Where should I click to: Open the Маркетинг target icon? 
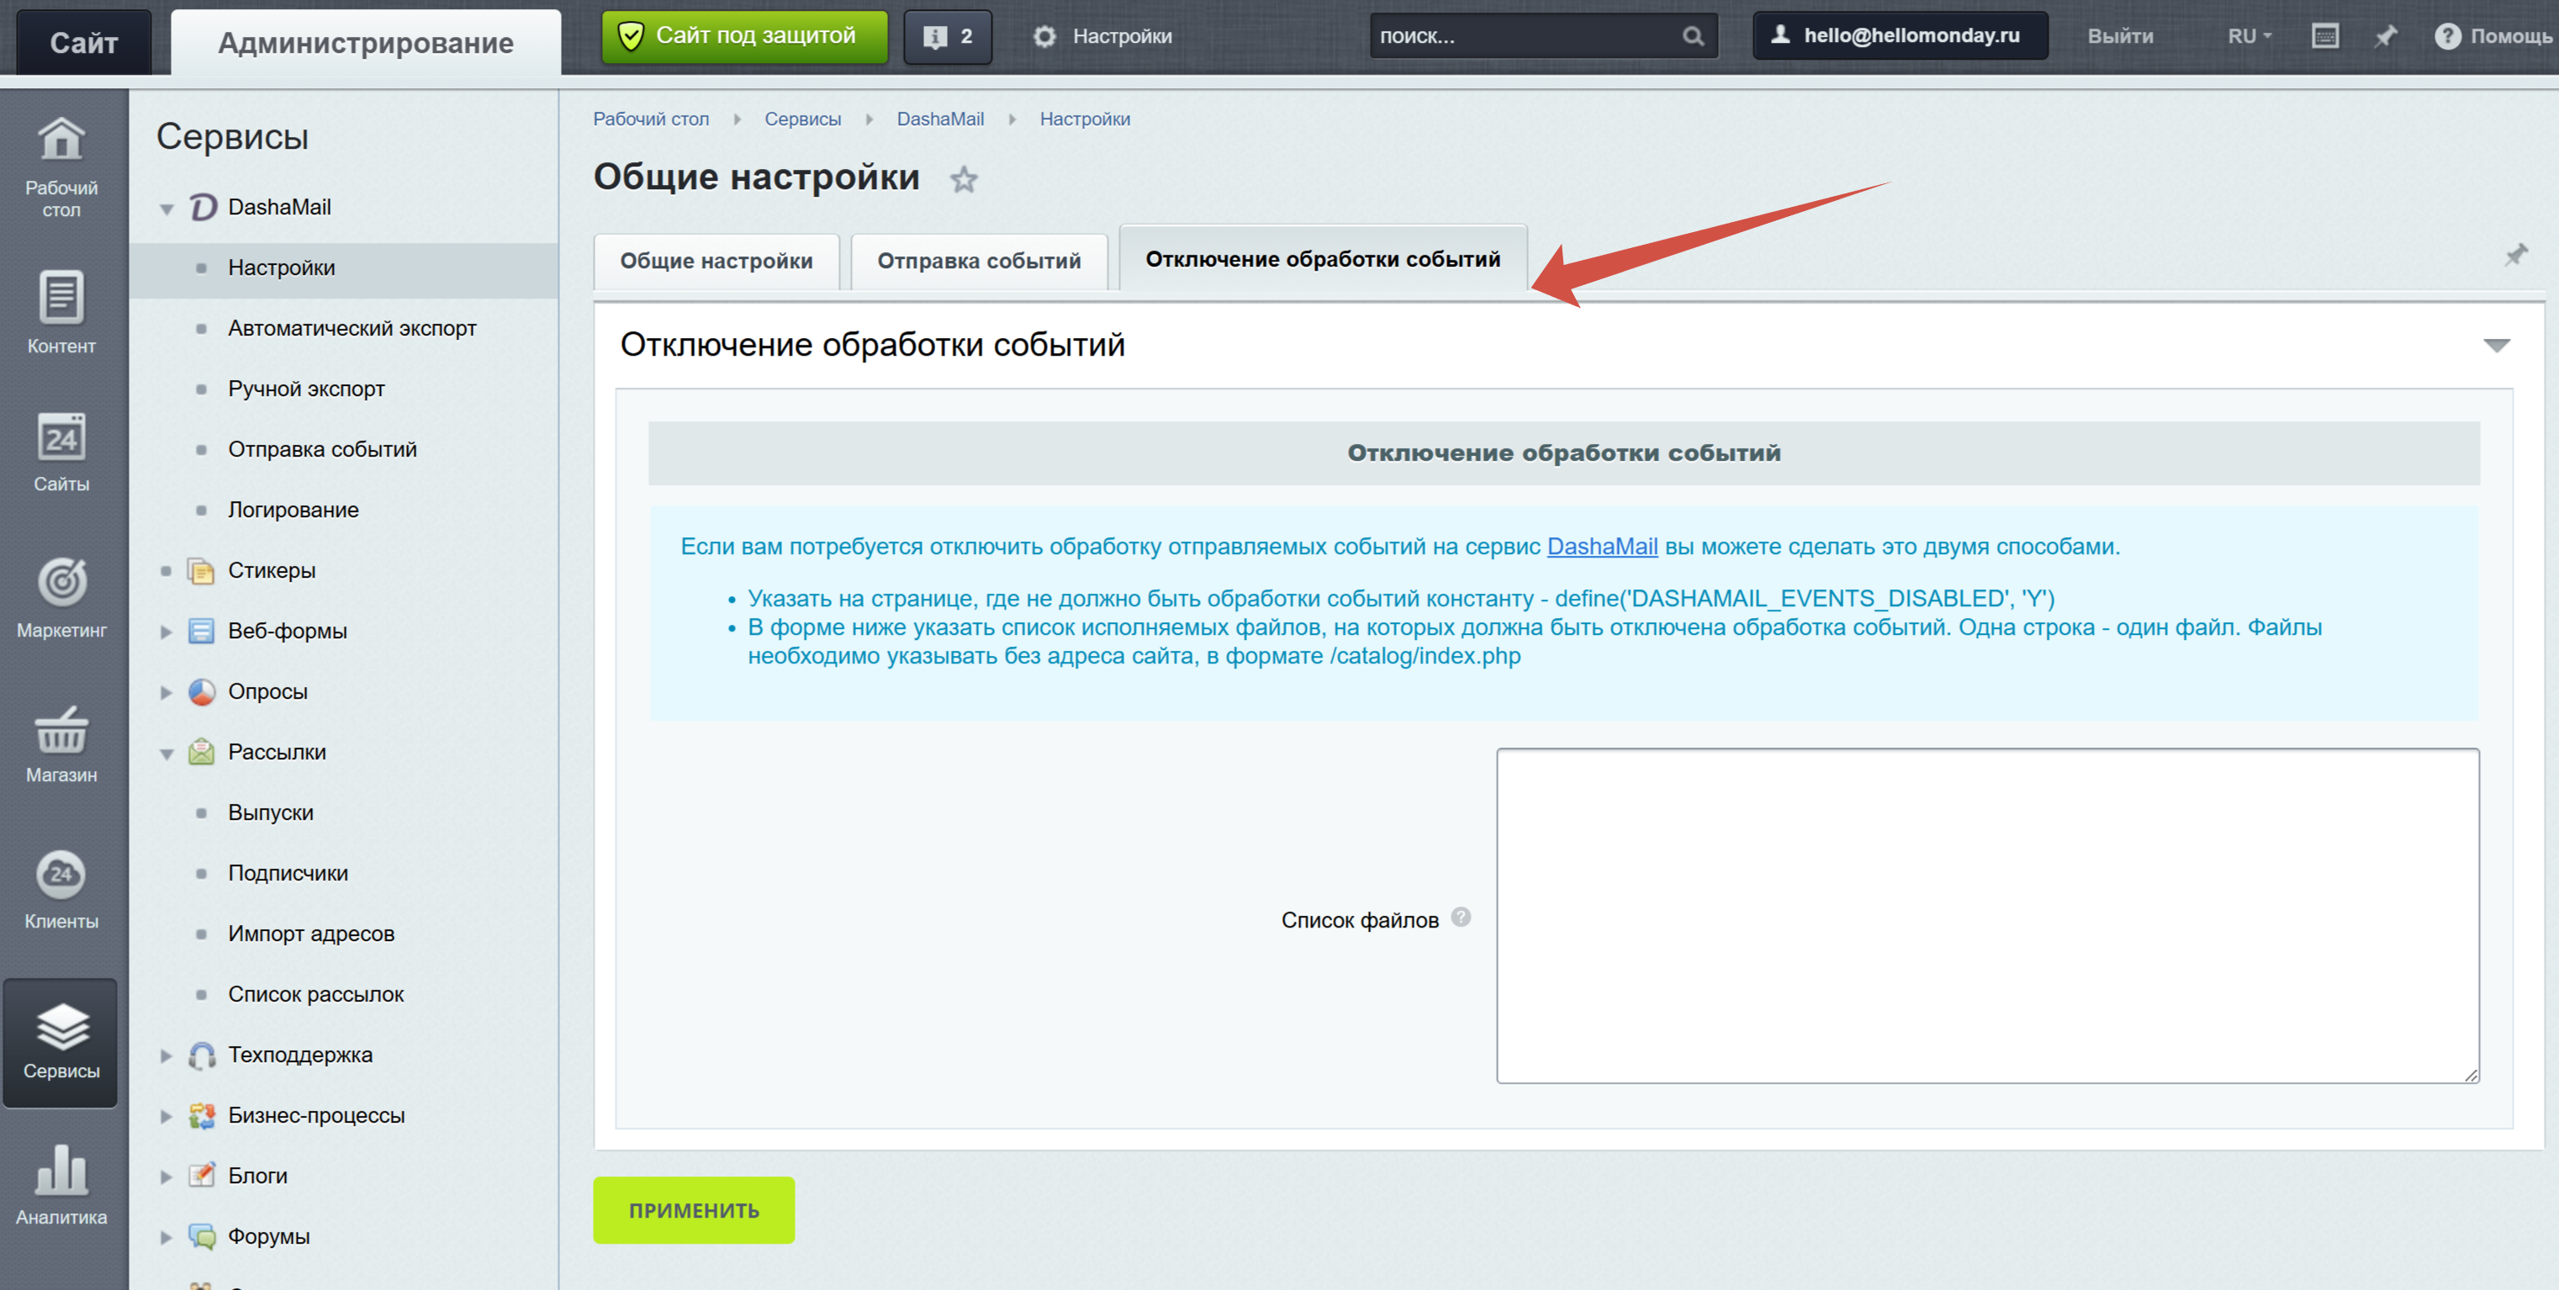[61, 583]
